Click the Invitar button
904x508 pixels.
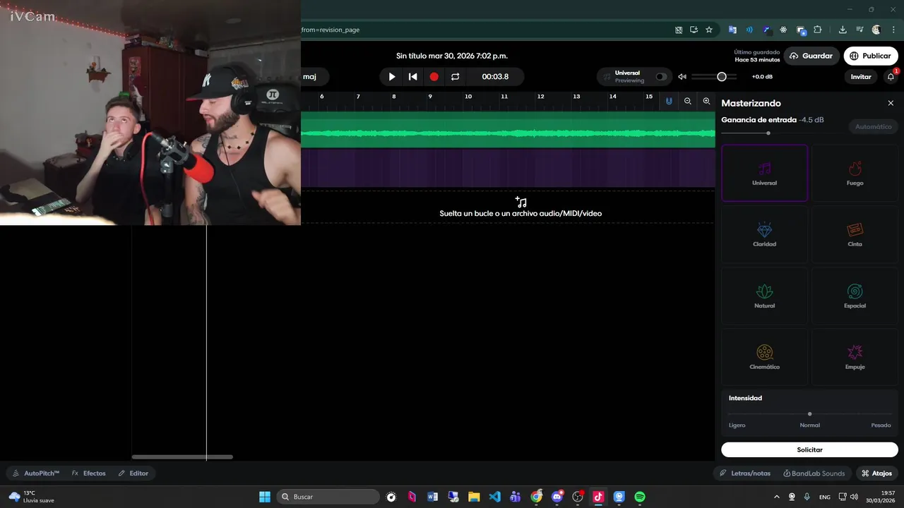(x=861, y=77)
